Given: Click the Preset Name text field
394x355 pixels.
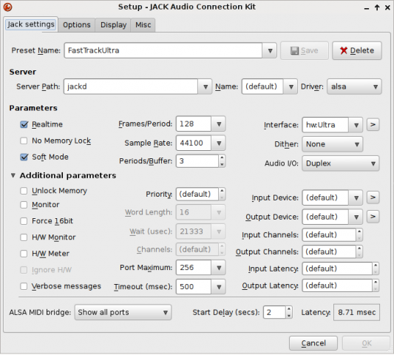Looking at the screenshot, I should pyautogui.click(x=163, y=50).
